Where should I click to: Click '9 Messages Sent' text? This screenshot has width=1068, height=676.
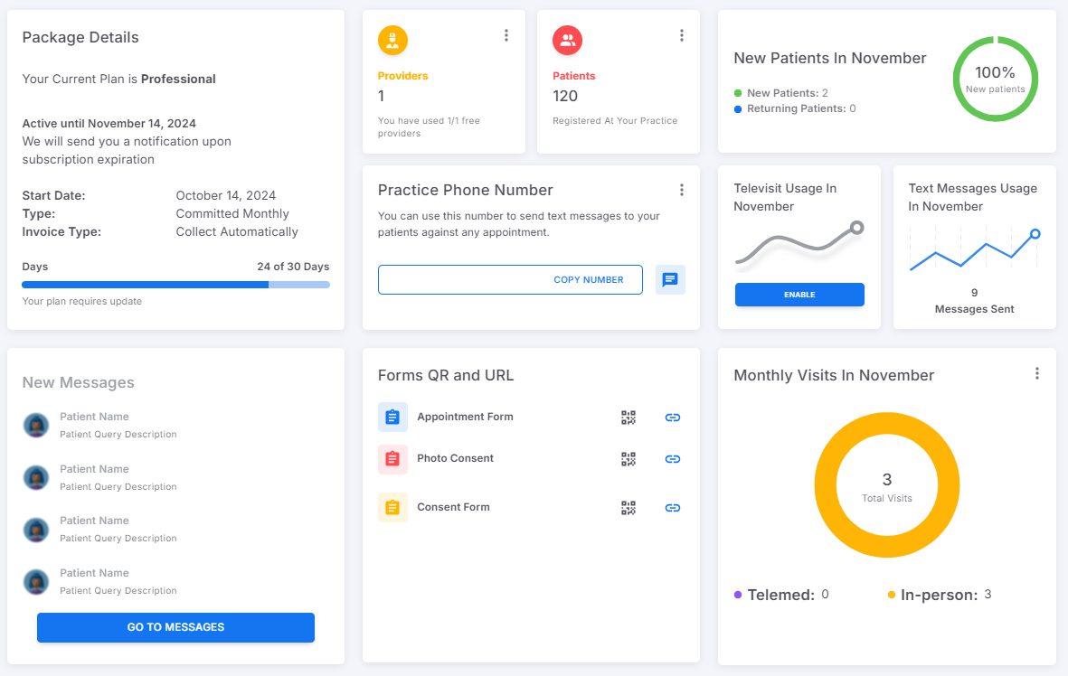(x=974, y=301)
